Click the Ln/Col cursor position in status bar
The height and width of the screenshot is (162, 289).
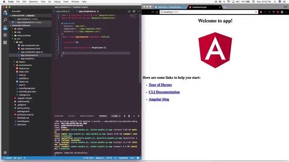tap(89, 158)
